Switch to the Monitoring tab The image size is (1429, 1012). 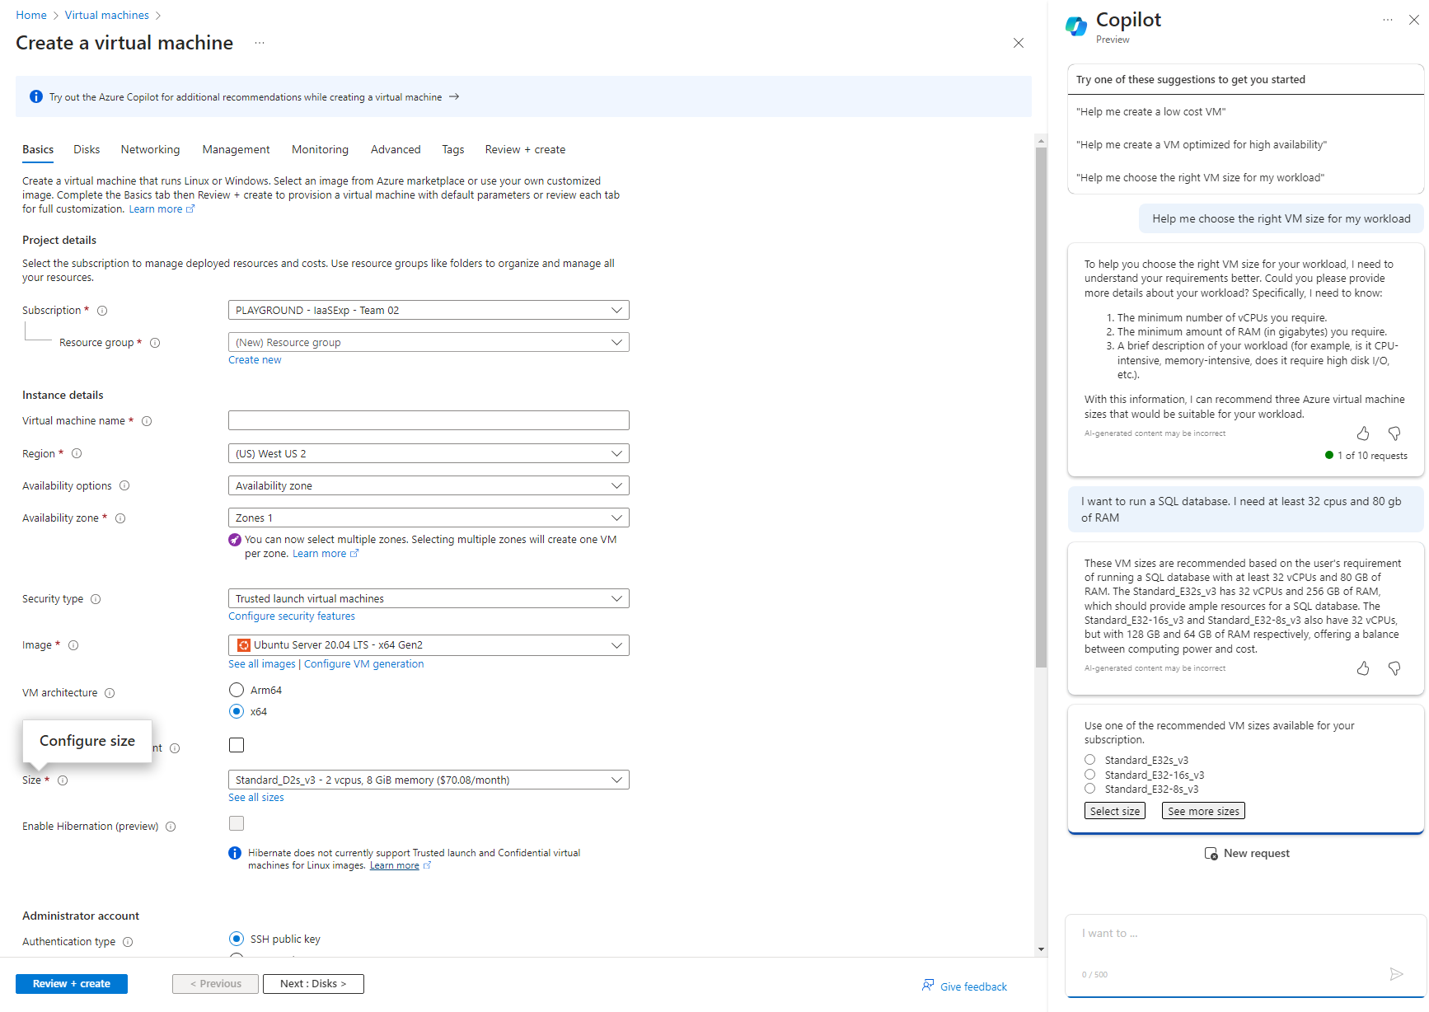click(x=320, y=149)
